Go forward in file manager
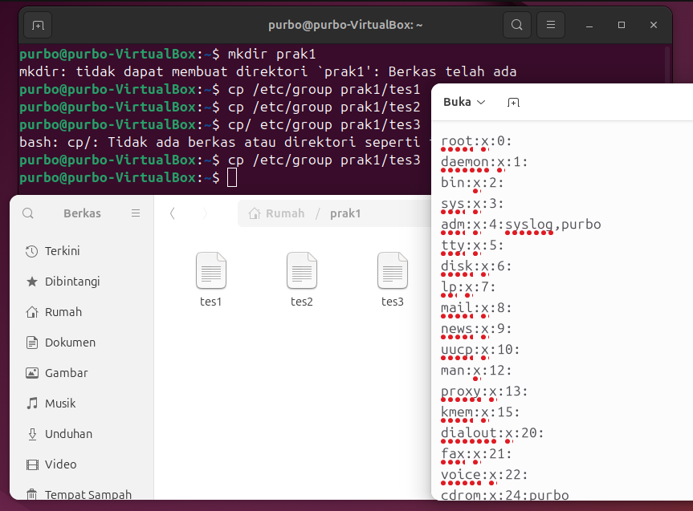This screenshot has width=693, height=511. coord(204,213)
